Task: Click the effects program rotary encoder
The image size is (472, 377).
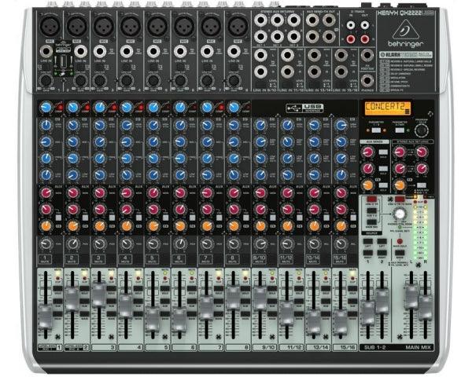Action: coord(422,130)
